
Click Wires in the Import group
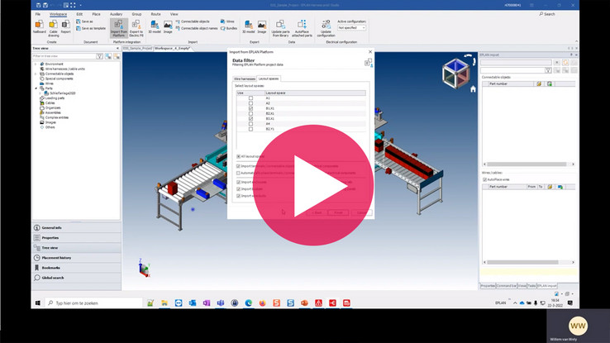(x=227, y=21)
